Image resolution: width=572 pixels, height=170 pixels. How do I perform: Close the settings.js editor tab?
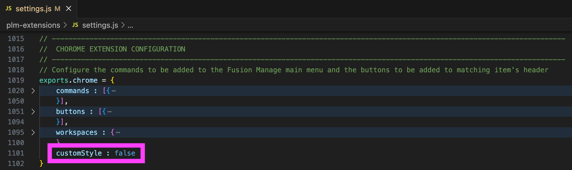click(x=68, y=9)
